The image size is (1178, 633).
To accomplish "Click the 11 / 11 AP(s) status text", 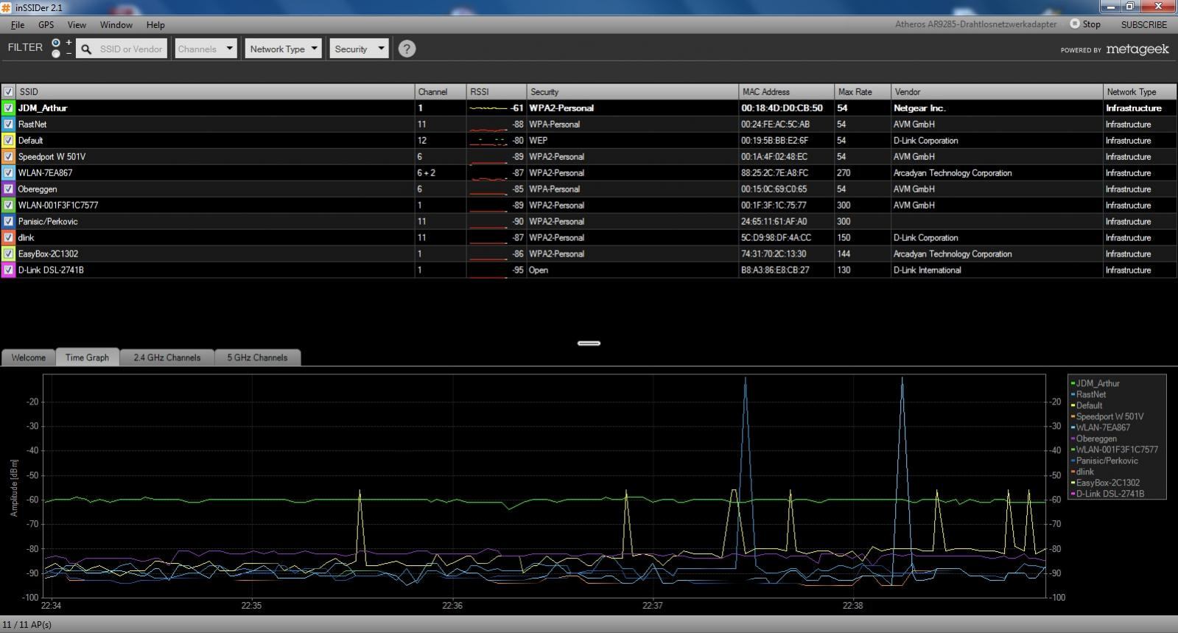I will point(27,624).
